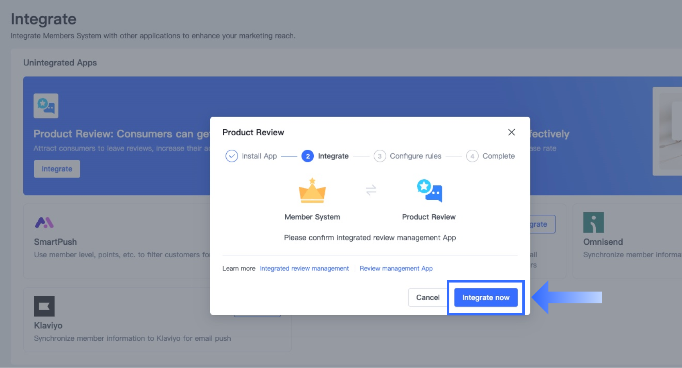Click the Install App checkmark icon
This screenshot has width=682, height=368.
point(231,156)
